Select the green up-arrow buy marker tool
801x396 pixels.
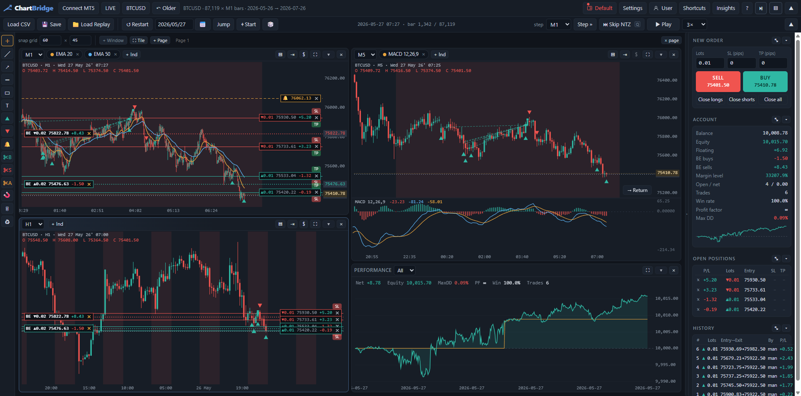(7, 118)
